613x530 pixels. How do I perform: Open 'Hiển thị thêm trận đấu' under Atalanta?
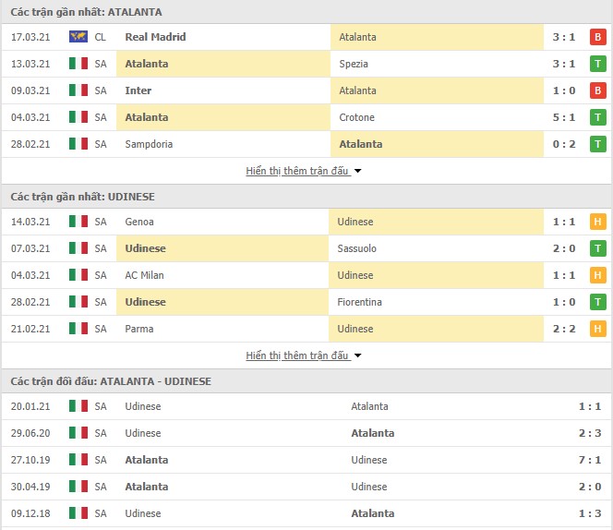[x=296, y=171]
